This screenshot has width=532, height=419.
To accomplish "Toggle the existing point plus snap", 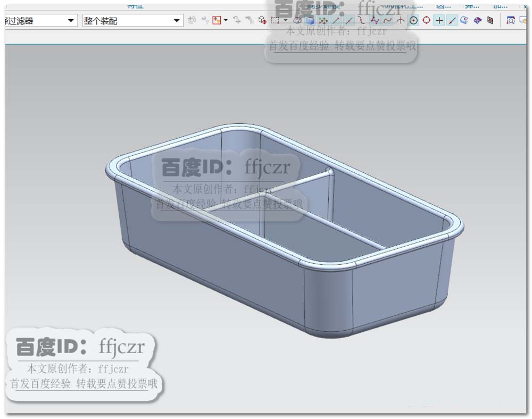I will pos(439,20).
